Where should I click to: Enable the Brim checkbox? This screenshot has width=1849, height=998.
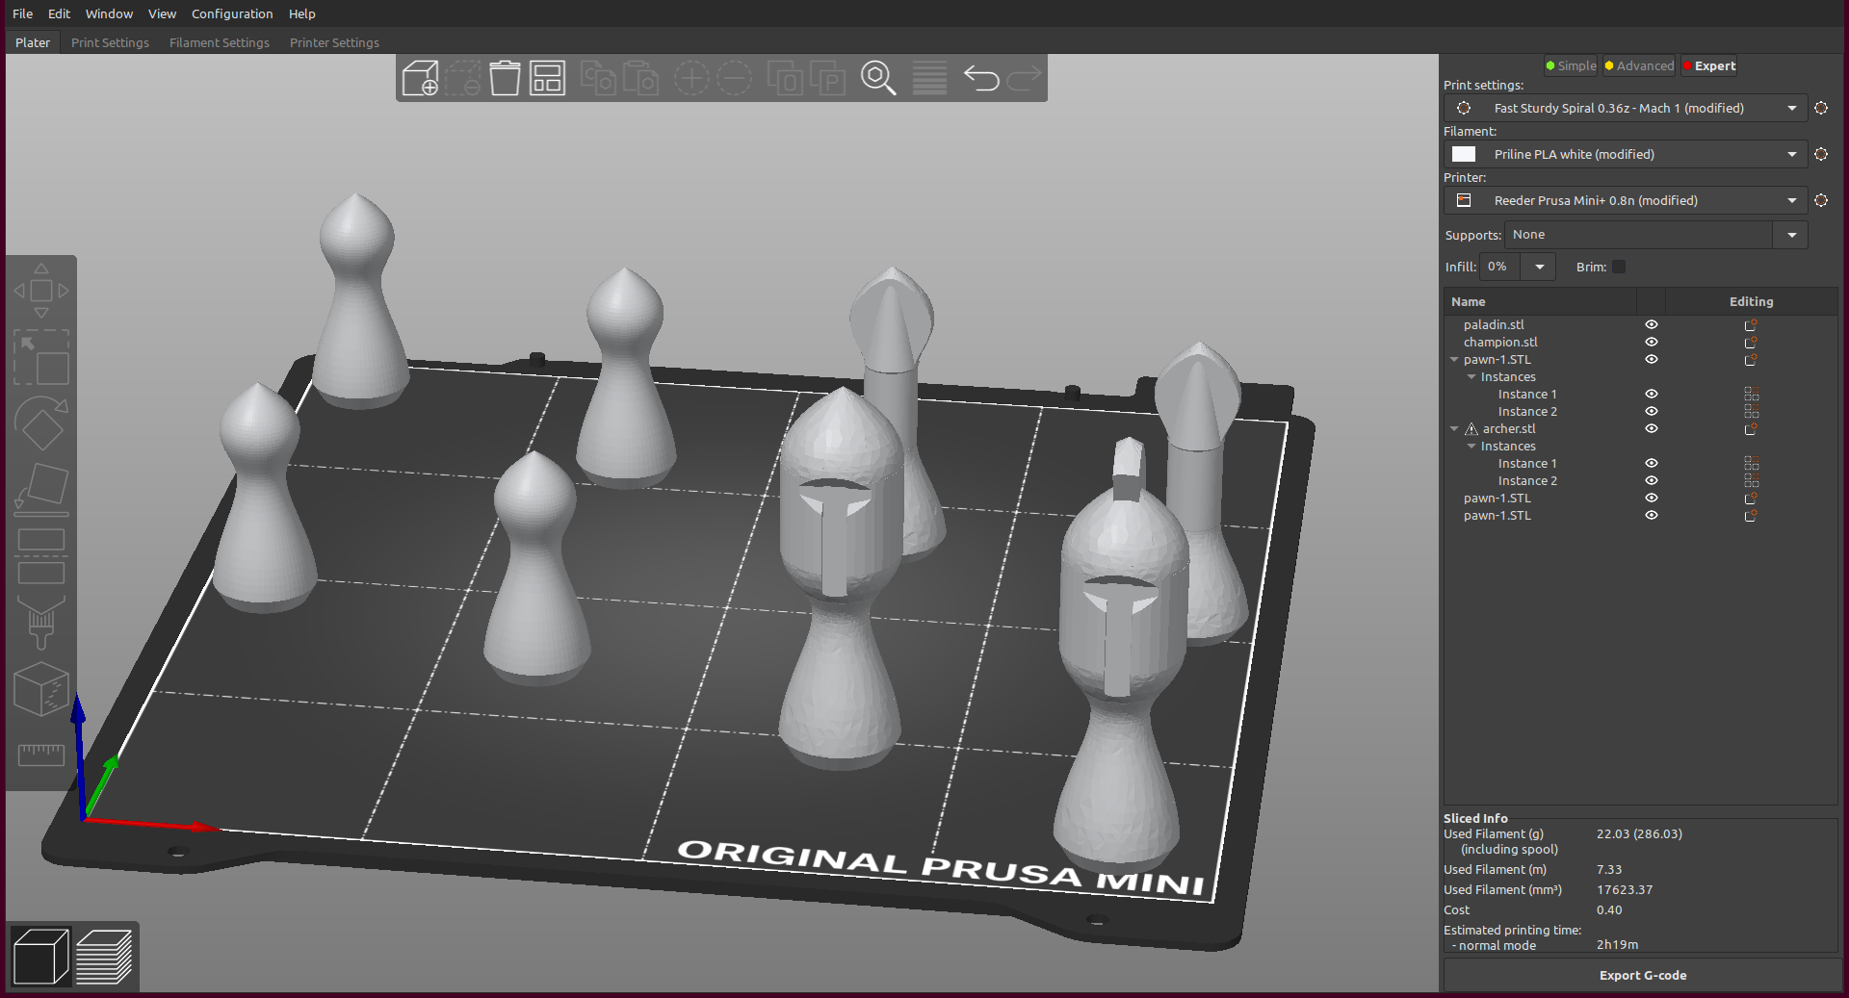(x=1619, y=267)
